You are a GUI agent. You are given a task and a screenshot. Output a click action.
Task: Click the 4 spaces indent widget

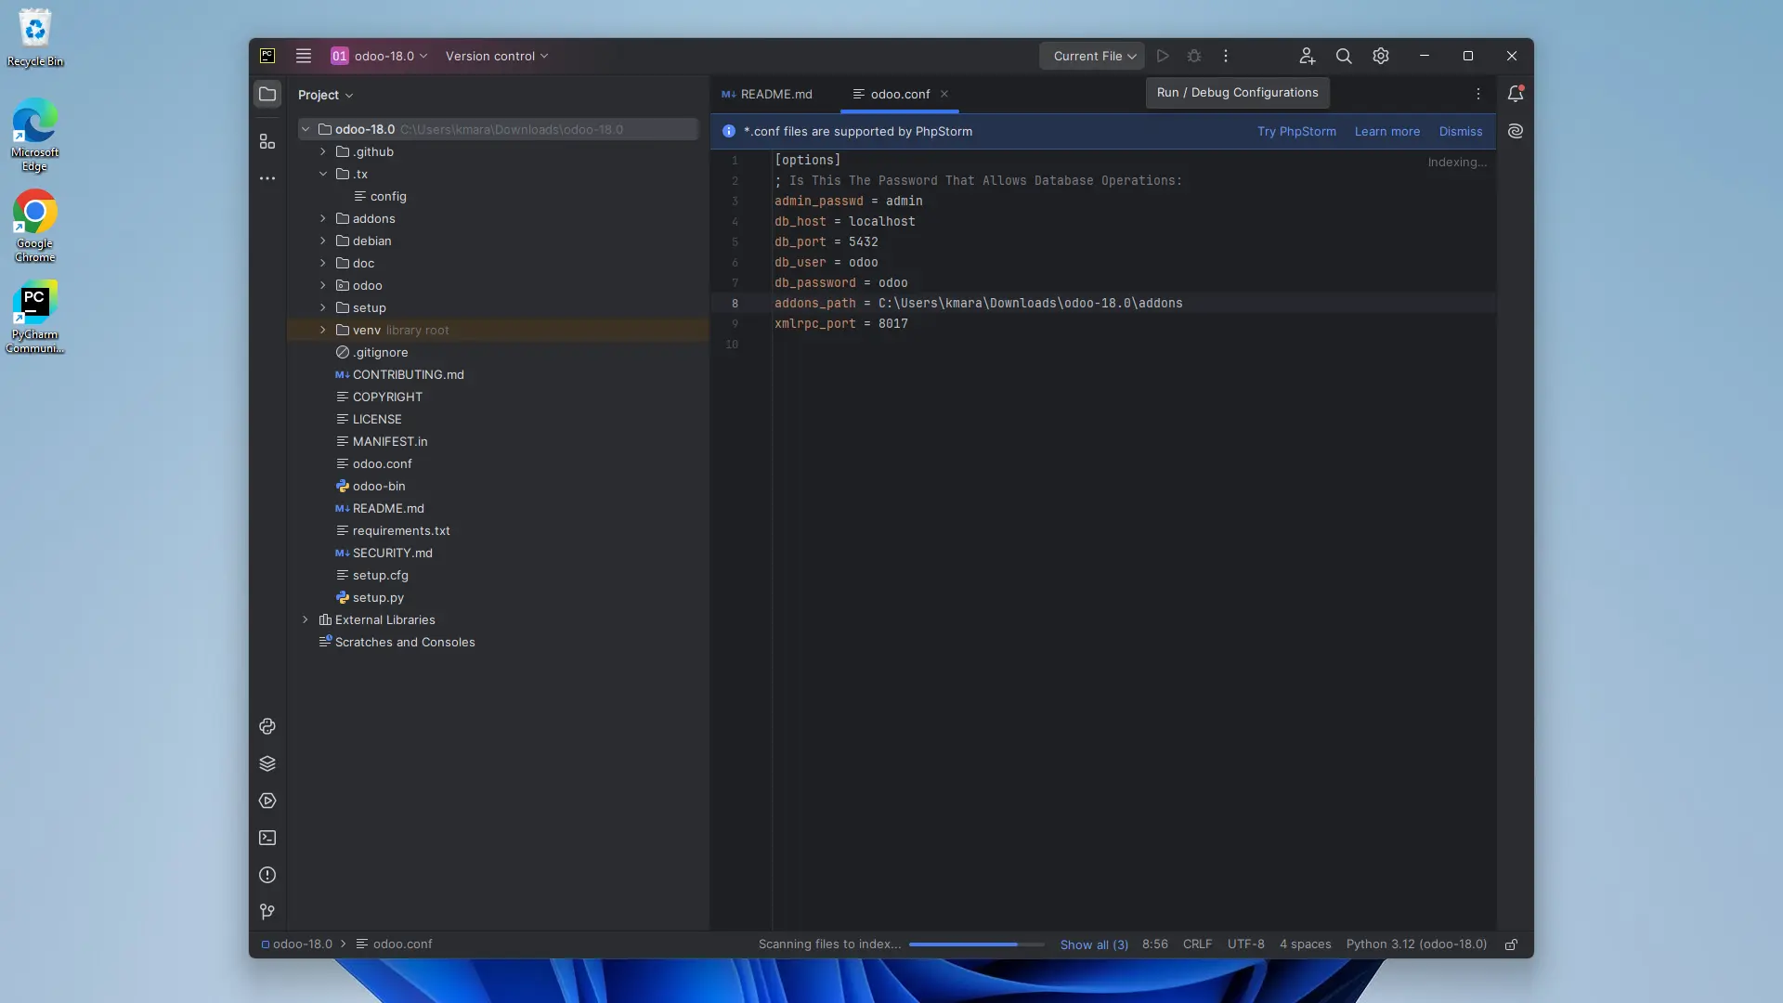1305,944
